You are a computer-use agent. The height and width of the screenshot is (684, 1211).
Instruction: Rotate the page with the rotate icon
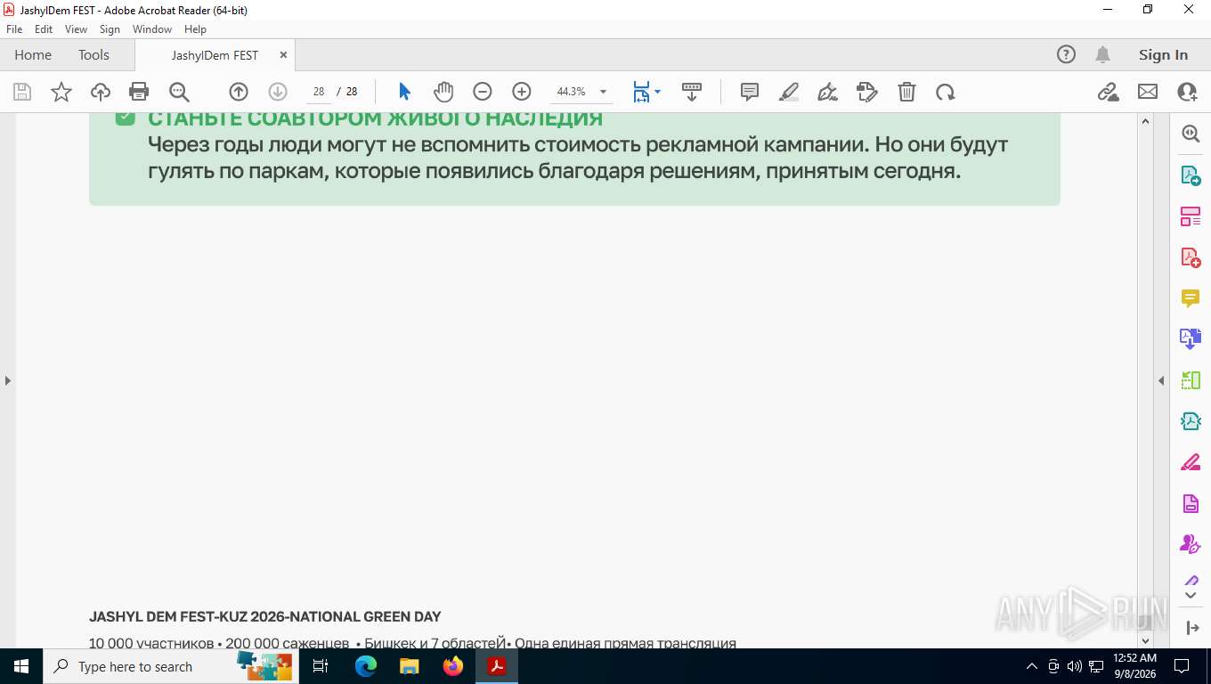click(946, 92)
